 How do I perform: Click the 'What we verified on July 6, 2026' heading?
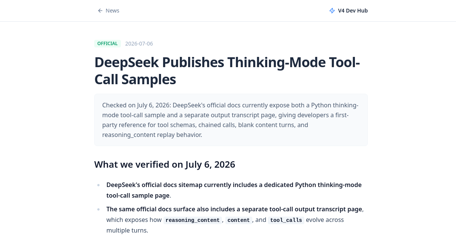[165, 164]
